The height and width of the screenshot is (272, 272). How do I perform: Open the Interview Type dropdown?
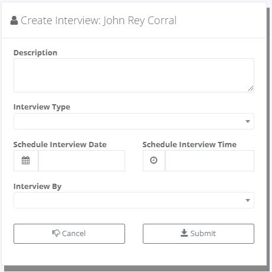pyautogui.click(x=134, y=121)
